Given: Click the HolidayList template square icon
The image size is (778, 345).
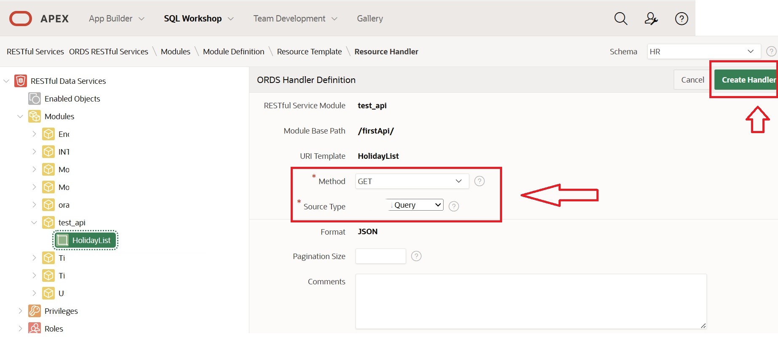Looking at the screenshot, I should coord(62,240).
